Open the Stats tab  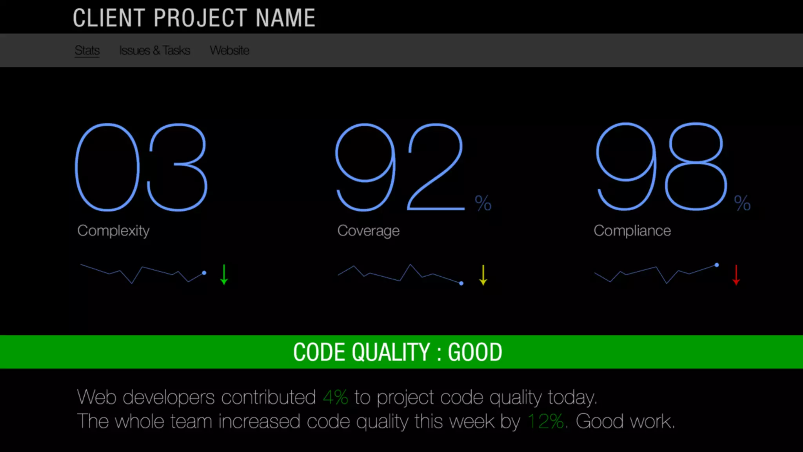(87, 50)
